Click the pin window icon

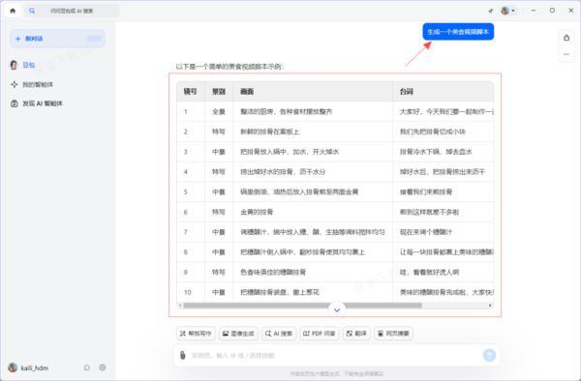pyautogui.click(x=491, y=11)
